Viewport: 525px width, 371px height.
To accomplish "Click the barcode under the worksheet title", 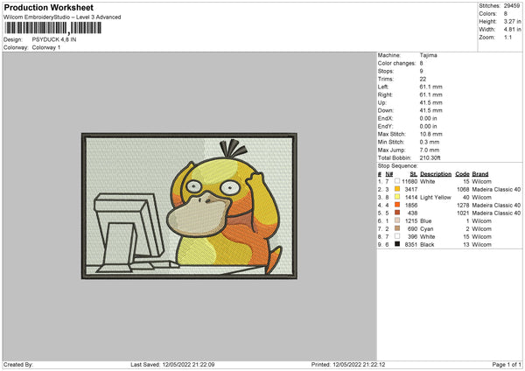I will pyautogui.click(x=52, y=28).
